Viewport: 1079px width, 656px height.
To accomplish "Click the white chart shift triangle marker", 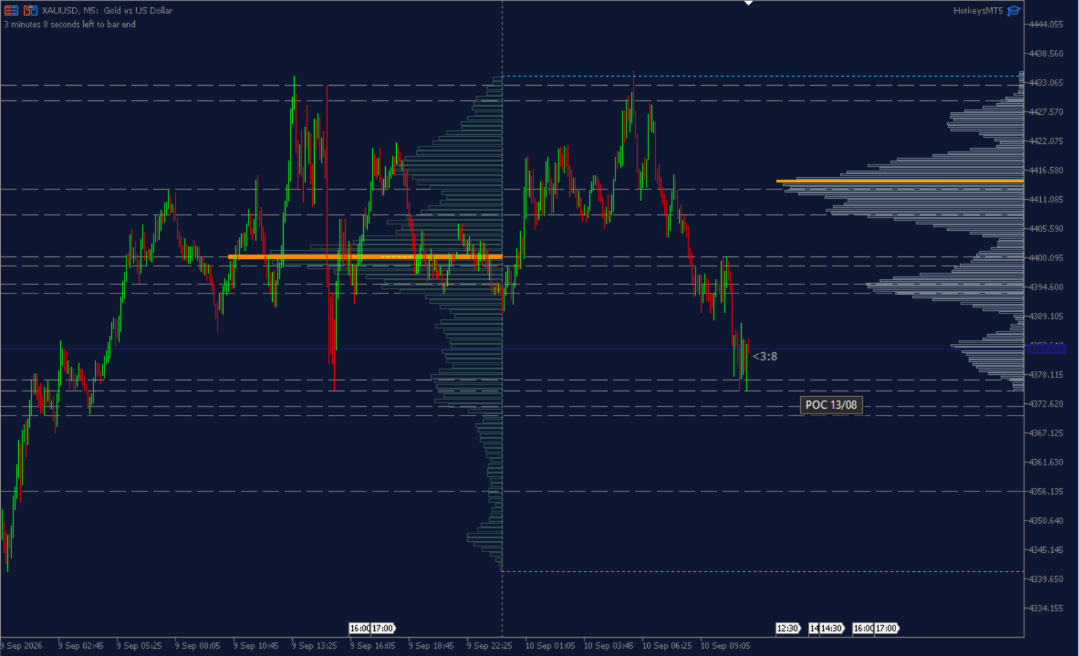I will (748, 3).
